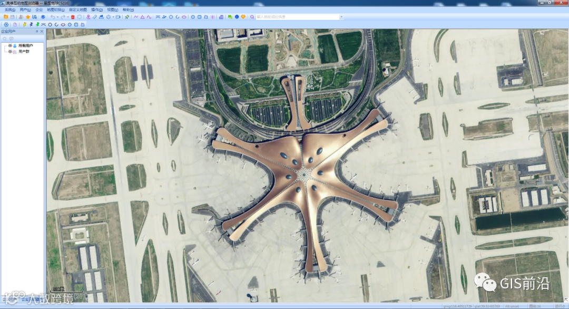
Task: Open the 视图 menu
Action: point(113,10)
